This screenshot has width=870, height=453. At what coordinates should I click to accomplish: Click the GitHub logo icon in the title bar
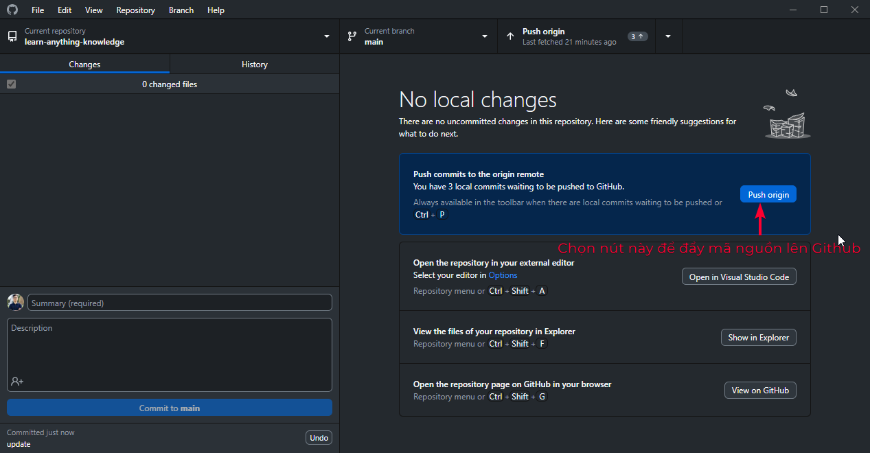click(x=12, y=10)
